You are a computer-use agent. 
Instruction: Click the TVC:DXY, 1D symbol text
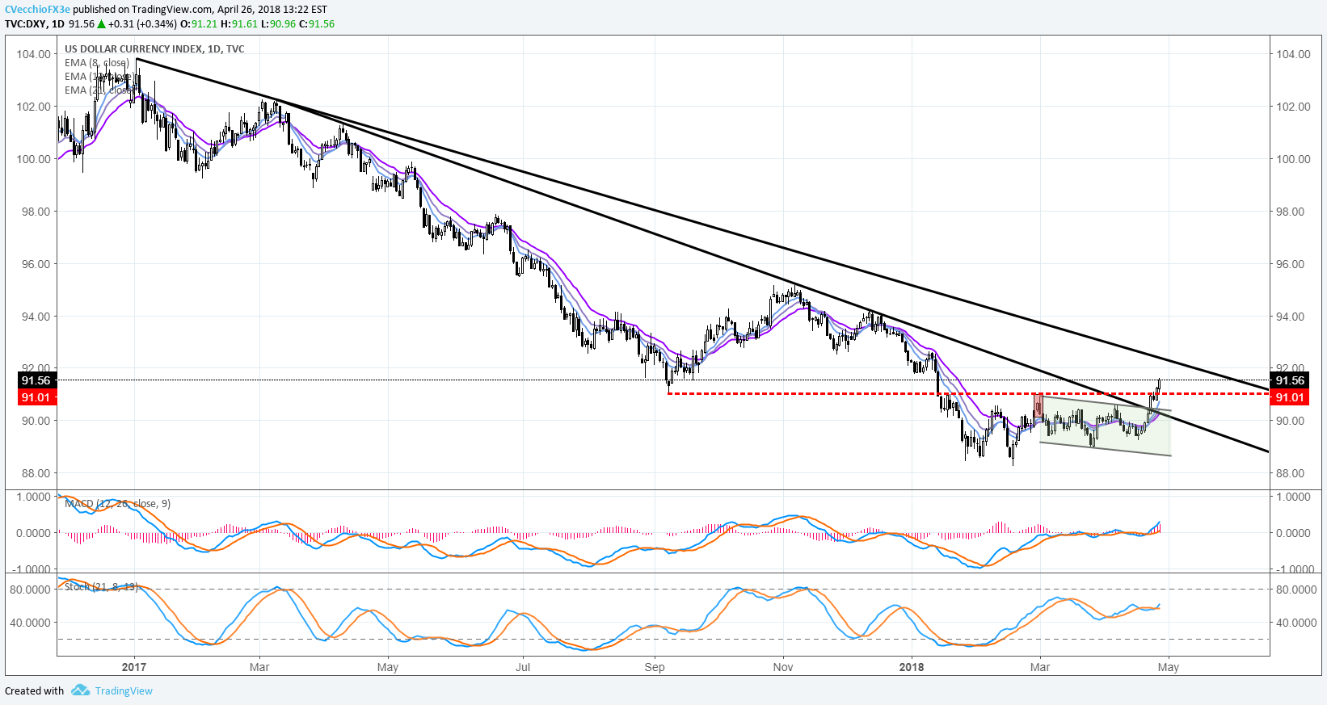tap(35, 23)
